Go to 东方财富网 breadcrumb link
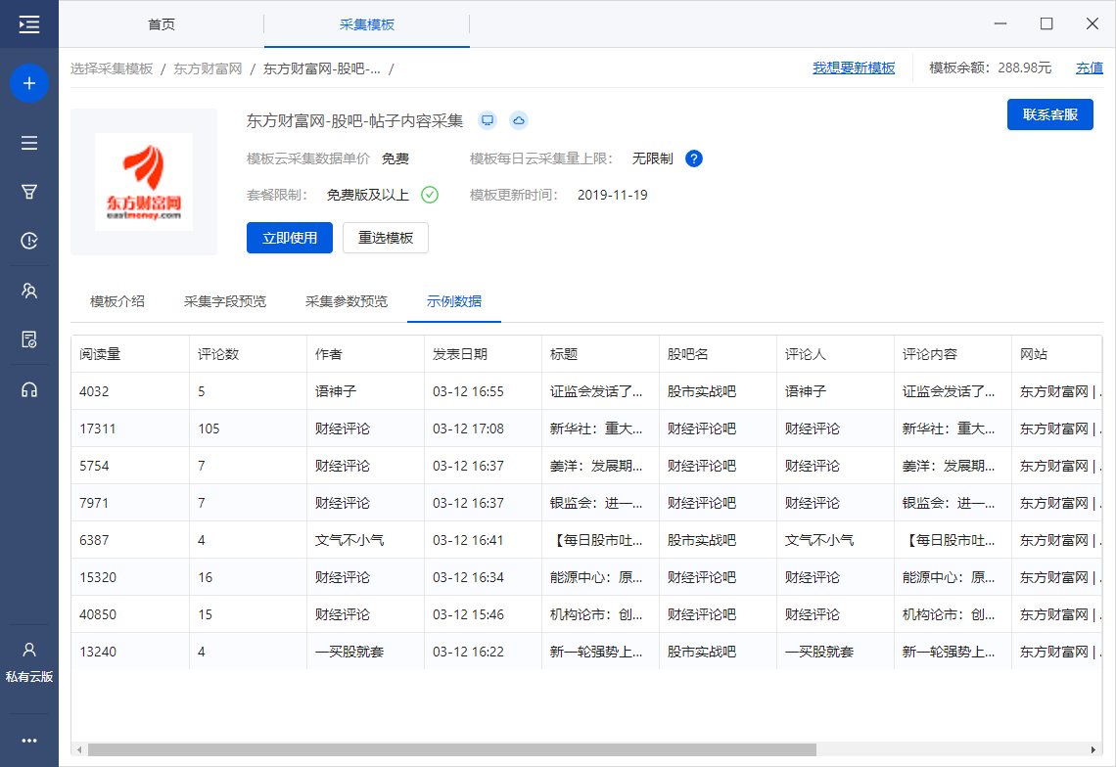Image resolution: width=1116 pixels, height=767 pixels. coord(208,69)
